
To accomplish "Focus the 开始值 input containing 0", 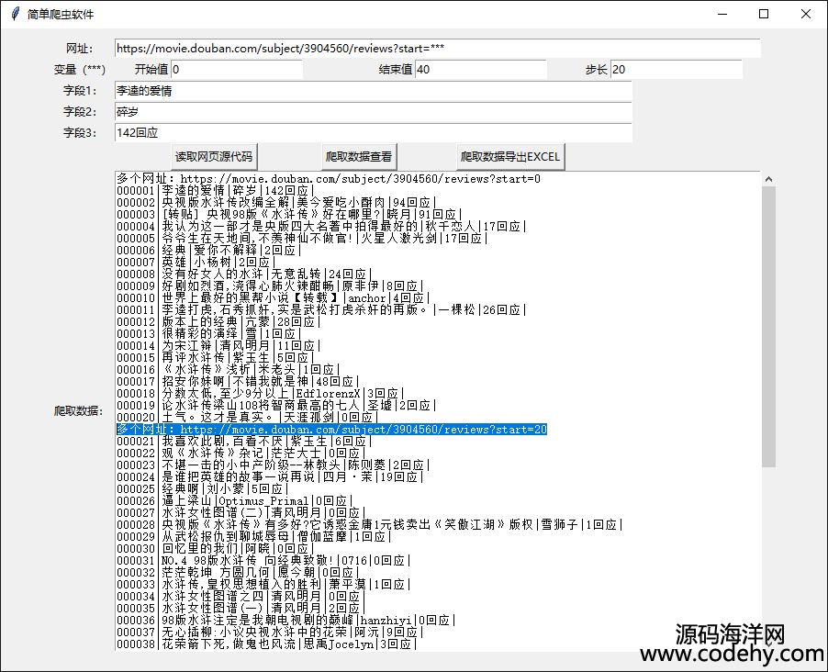I will 235,70.
